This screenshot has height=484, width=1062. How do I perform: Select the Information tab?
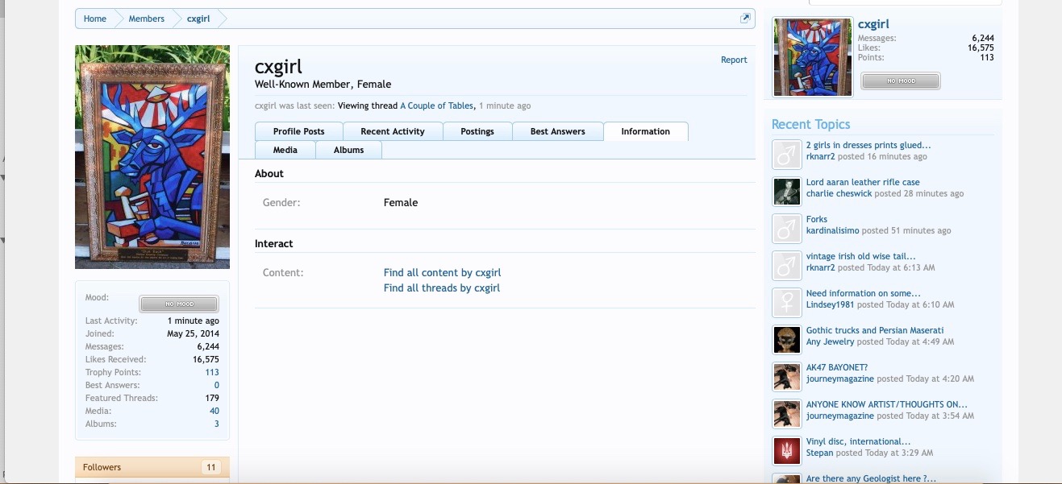645,131
